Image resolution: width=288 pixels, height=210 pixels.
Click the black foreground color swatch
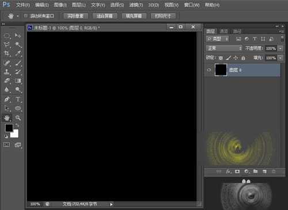[x=9, y=128]
